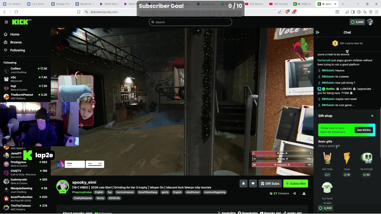Open AcezProduction channel in sidebar
This screenshot has height=214, width=381.
(25, 199)
